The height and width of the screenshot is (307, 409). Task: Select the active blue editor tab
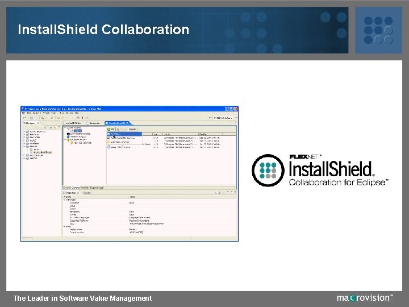pyautogui.click(x=117, y=123)
